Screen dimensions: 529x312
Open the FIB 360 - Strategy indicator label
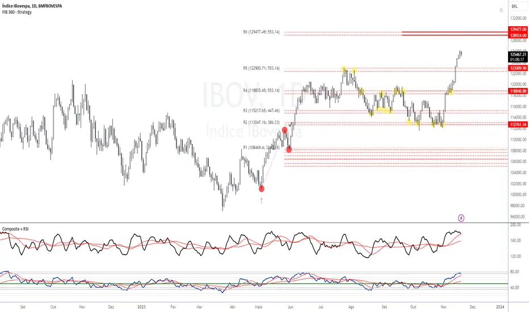(x=17, y=12)
